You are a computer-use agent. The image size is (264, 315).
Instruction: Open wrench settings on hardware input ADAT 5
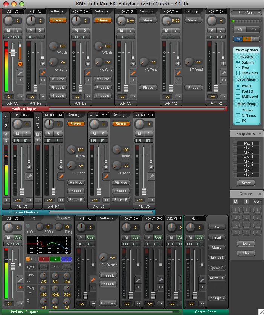click(x=133, y=73)
